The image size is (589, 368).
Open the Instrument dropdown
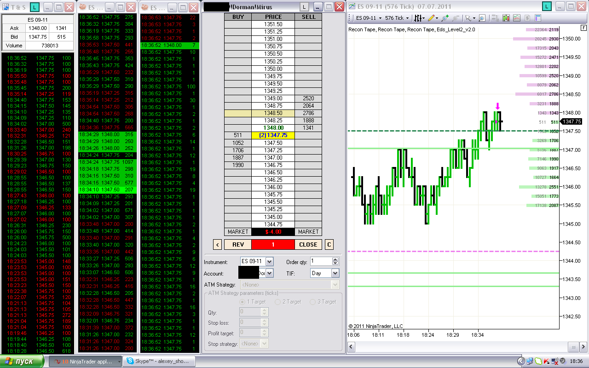click(x=269, y=261)
